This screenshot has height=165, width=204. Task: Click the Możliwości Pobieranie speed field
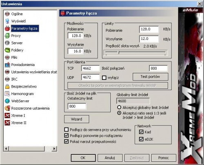pos(75,36)
